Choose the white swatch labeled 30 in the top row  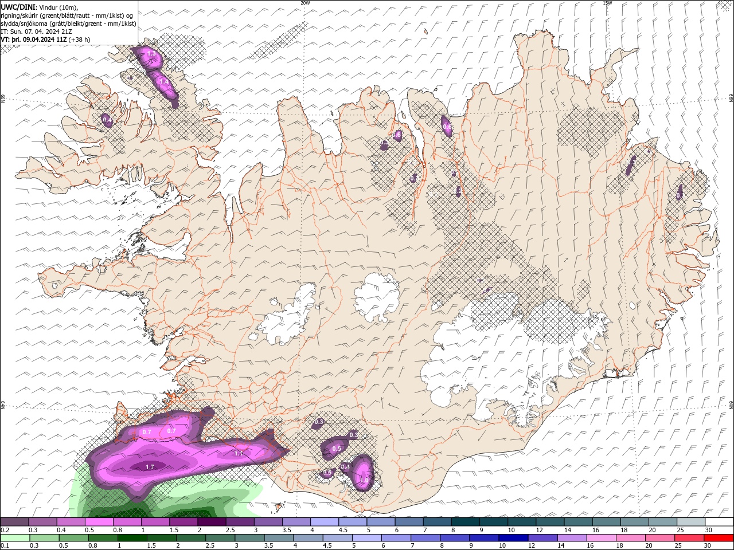tap(718, 522)
